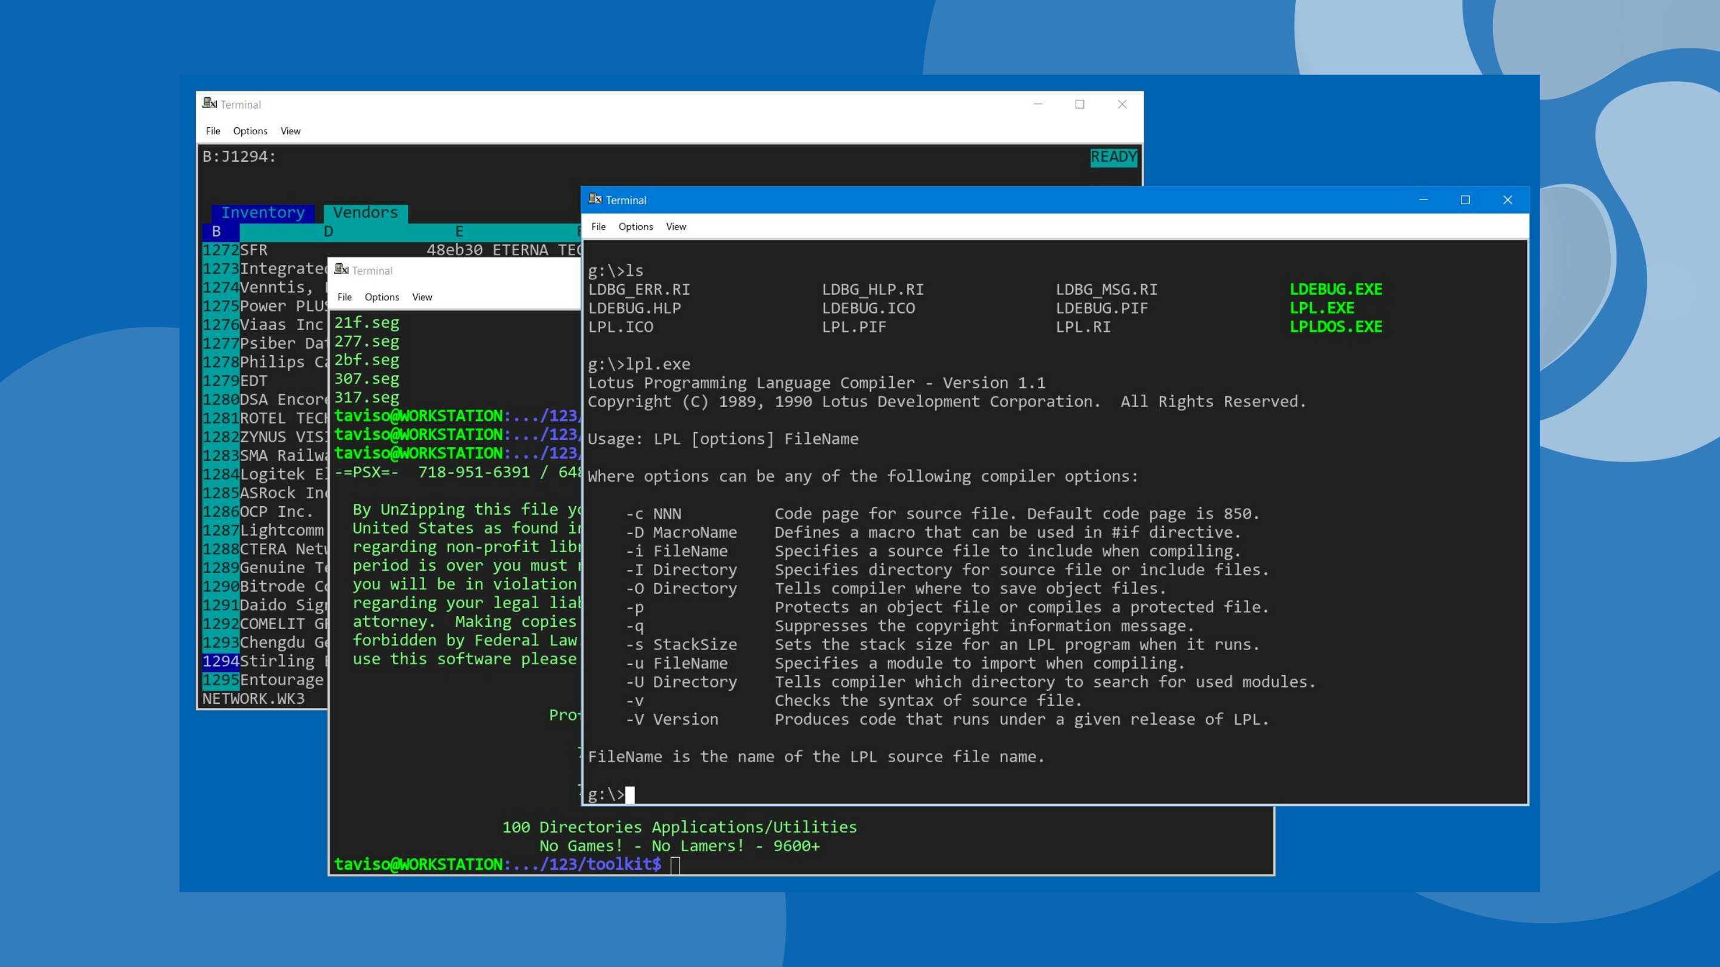Click the READY status indicator
Image resolution: width=1720 pixels, height=967 pixels.
pos(1113,157)
